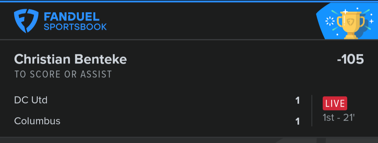Click the blue progress bar at top
The height and width of the screenshot is (143, 378).
pos(189,1)
